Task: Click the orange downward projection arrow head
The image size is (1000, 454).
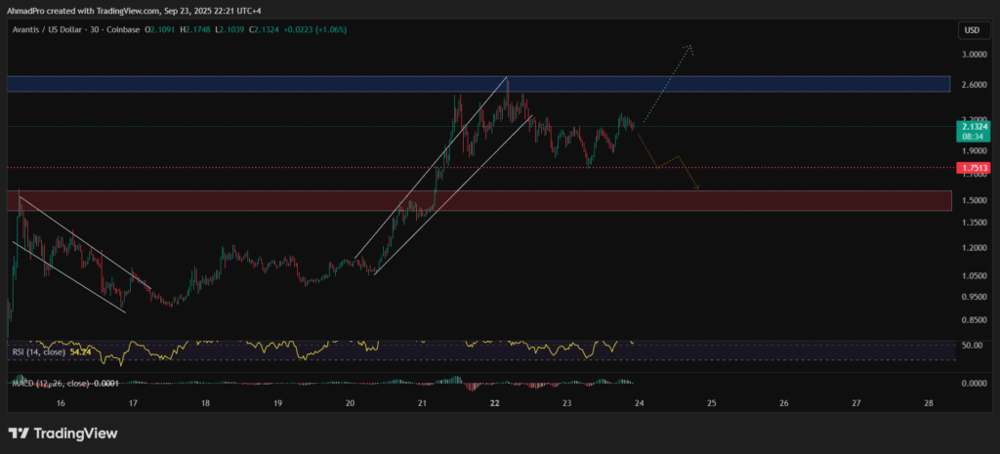Action: pos(697,187)
